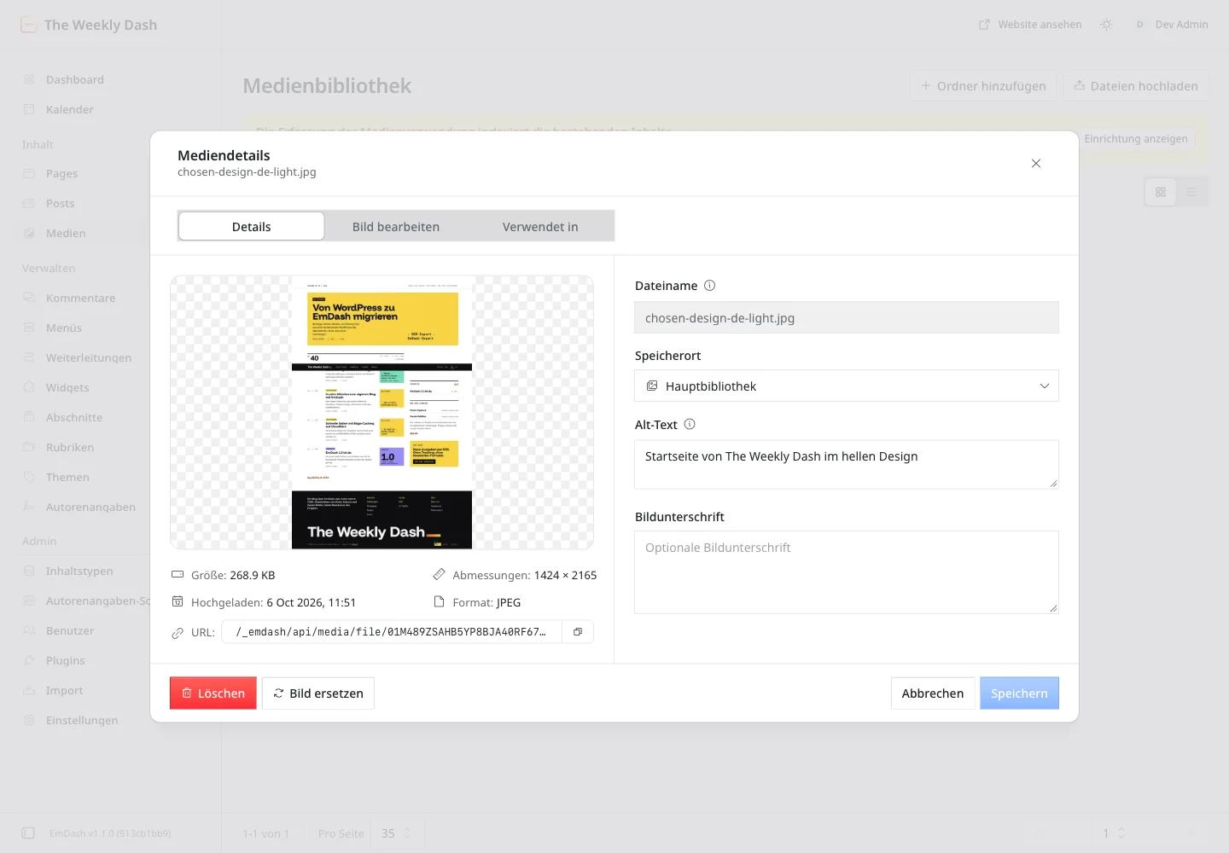This screenshot has height=853, width=1229.
Task: Open Menüs in the sidebar
Action: pos(64,328)
